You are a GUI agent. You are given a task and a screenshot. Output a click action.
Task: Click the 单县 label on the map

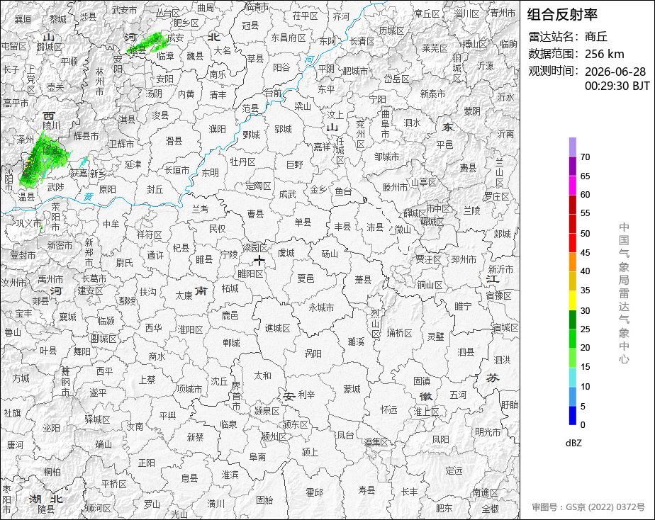click(x=303, y=222)
